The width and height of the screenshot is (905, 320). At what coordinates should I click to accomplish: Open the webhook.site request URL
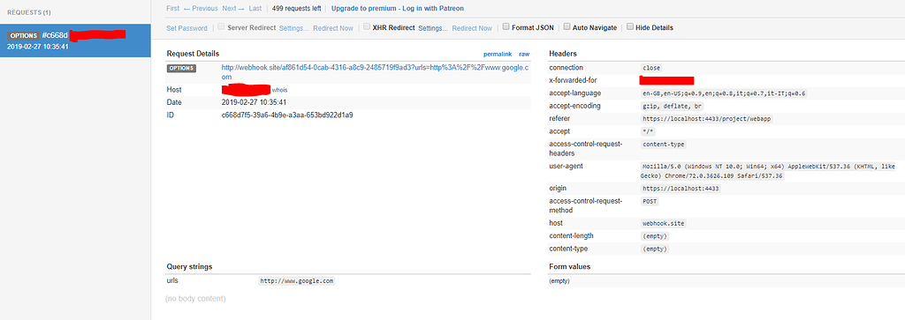375,72
